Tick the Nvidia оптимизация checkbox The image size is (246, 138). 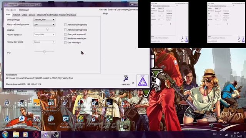pos(65,38)
